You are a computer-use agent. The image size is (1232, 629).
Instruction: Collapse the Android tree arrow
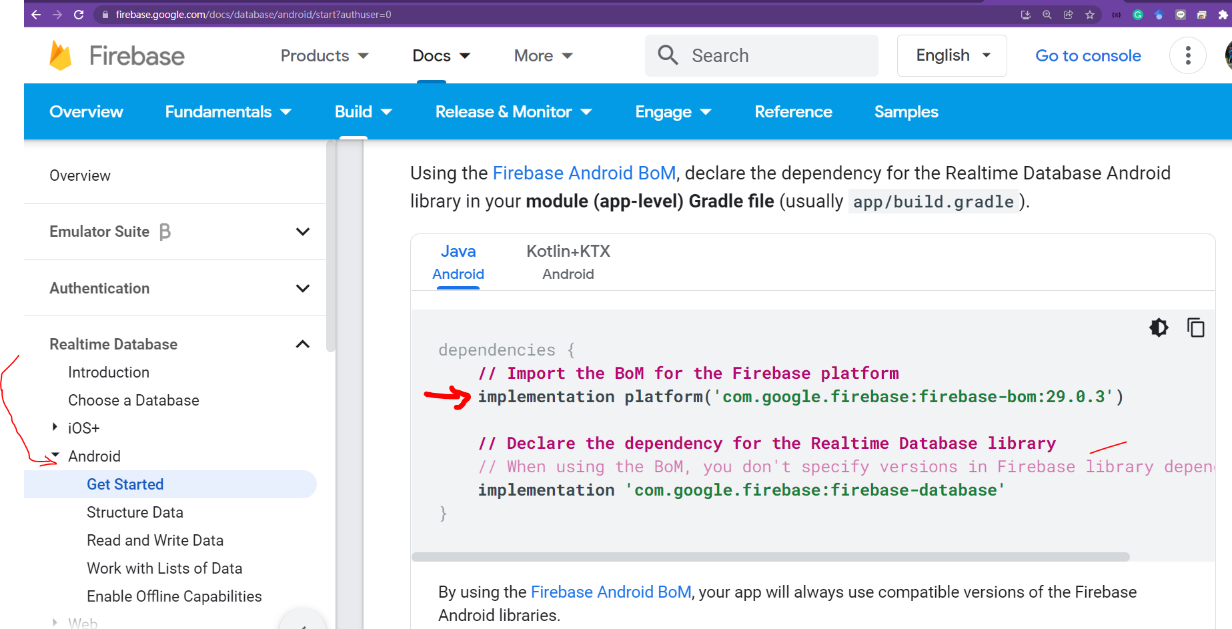(x=55, y=455)
